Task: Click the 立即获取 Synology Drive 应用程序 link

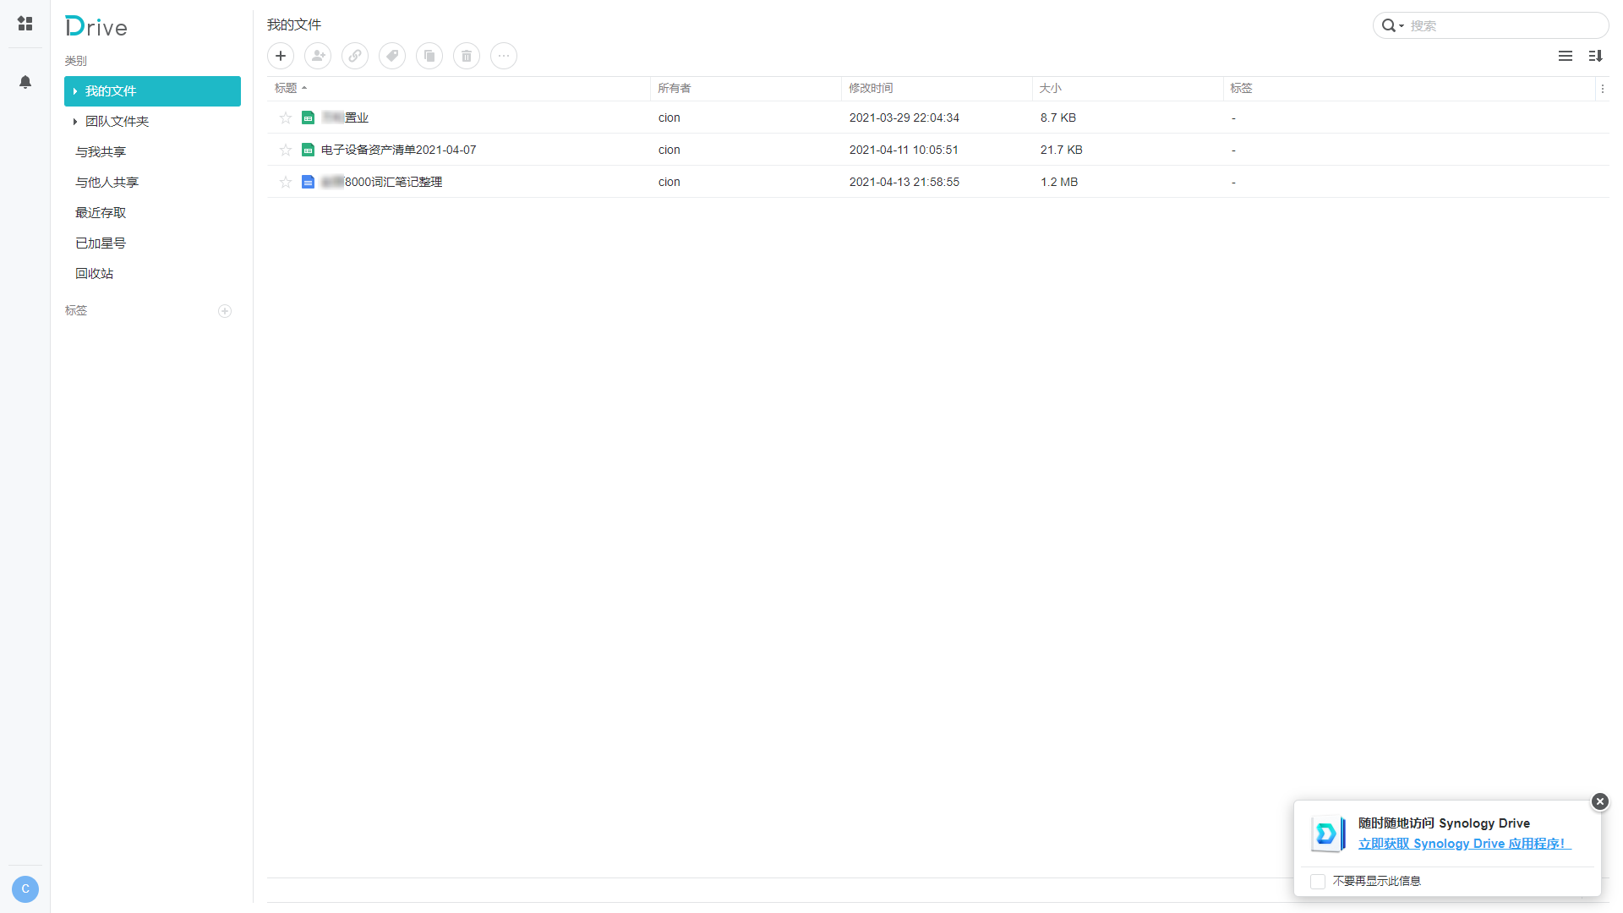Action: (x=1463, y=844)
